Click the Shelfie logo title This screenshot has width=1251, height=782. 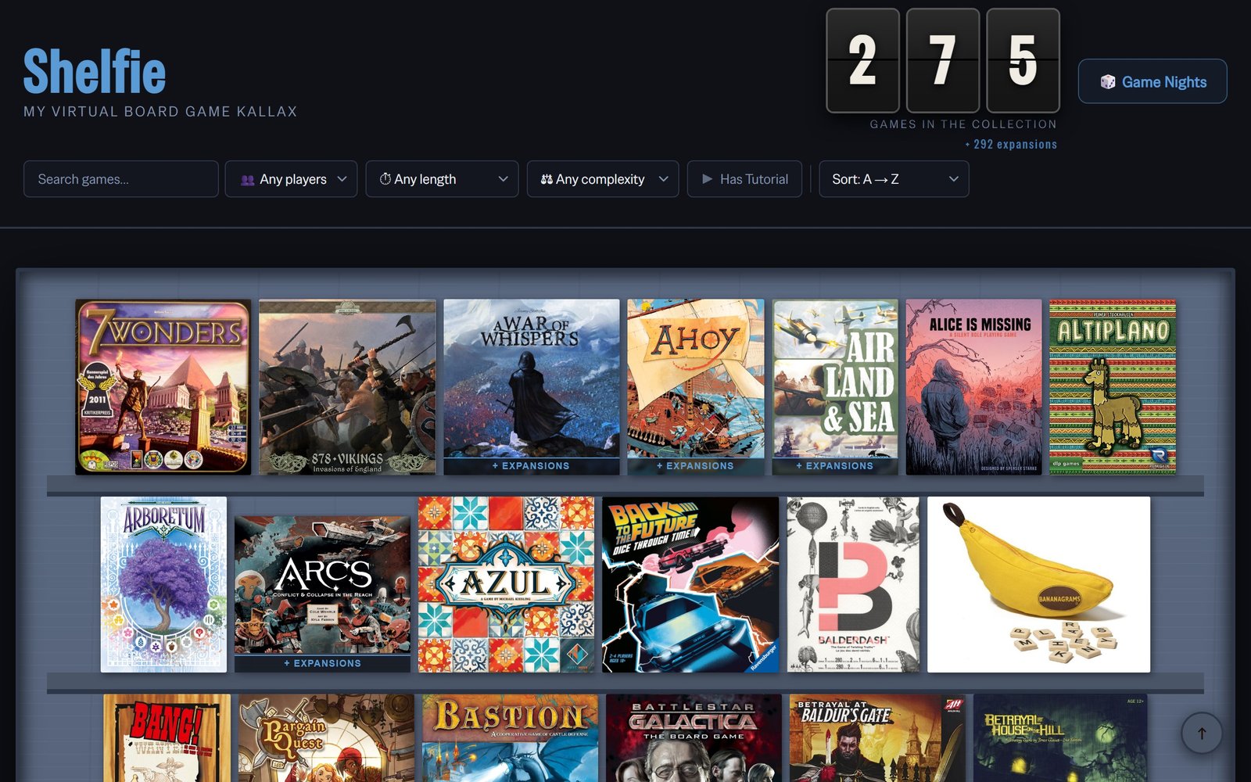click(x=95, y=70)
